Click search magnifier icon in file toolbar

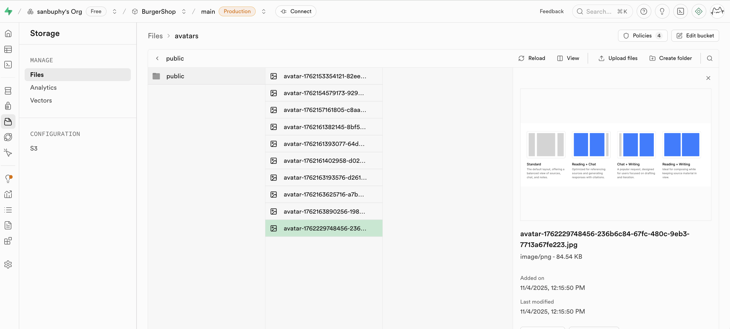tap(710, 58)
